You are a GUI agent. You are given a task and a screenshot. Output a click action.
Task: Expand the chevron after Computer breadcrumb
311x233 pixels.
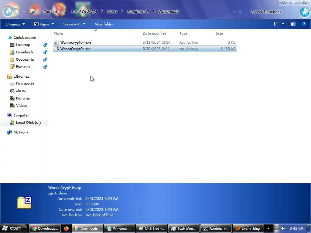[66, 12]
